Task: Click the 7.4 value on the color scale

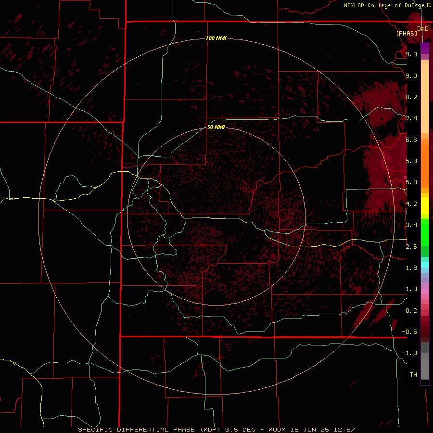Action: tap(411, 118)
